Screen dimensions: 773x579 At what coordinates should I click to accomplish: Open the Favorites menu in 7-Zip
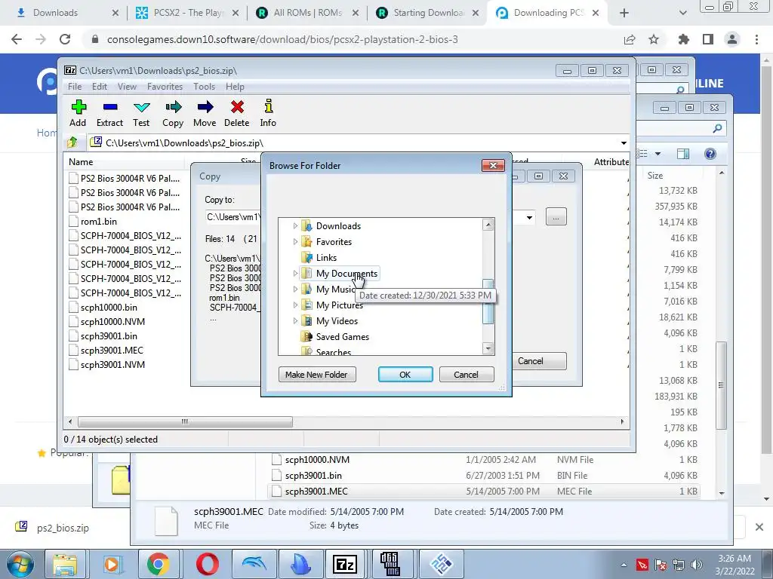pyautogui.click(x=165, y=87)
